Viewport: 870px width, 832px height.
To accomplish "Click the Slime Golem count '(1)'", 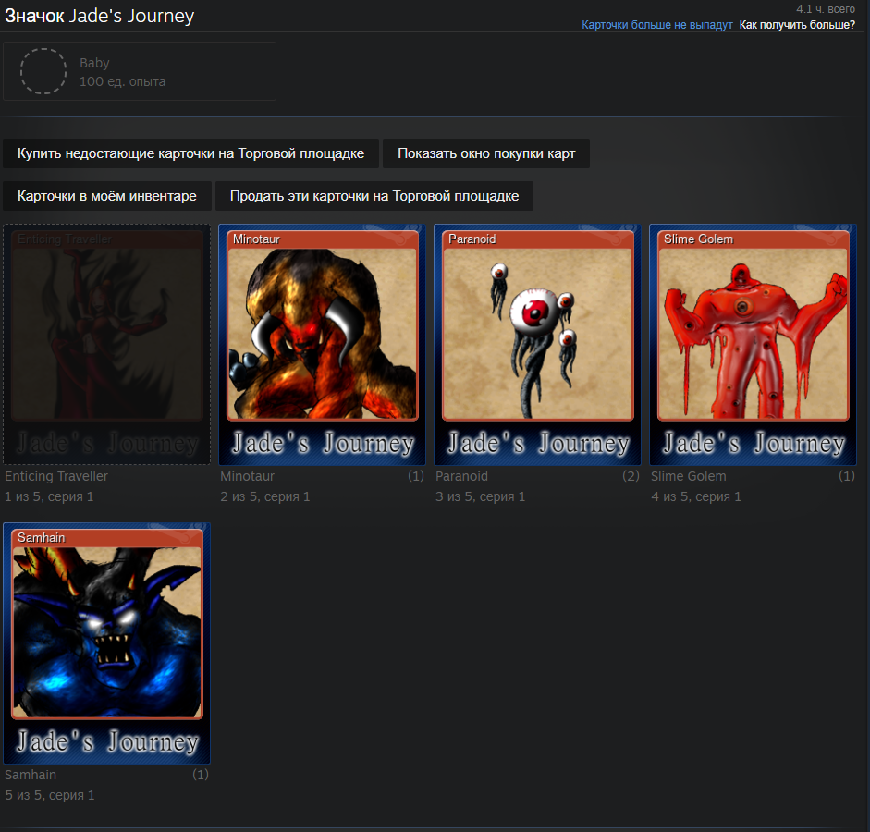I will point(847,476).
